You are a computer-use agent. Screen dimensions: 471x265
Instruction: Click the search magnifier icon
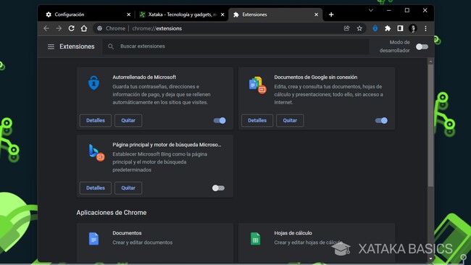[x=111, y=46]
